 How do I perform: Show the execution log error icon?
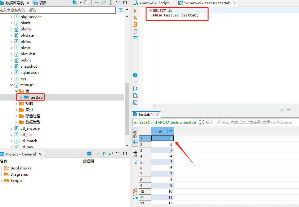135,96
